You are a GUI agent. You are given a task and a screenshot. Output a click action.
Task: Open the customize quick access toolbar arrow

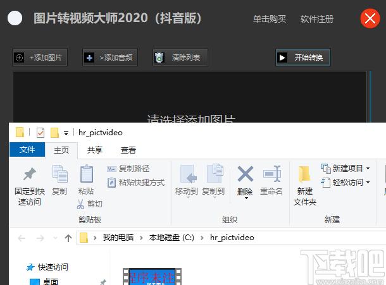pyautogui.click(x=66, y=133)
